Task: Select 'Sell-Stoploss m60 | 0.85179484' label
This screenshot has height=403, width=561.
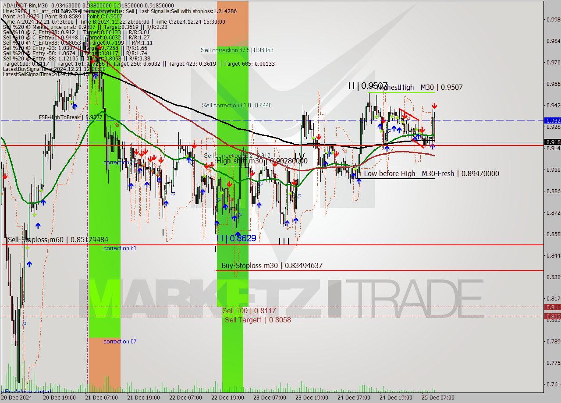Action: 58,240
